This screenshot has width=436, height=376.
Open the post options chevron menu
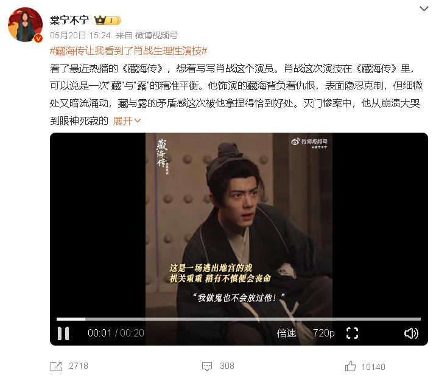coord(424,9)
